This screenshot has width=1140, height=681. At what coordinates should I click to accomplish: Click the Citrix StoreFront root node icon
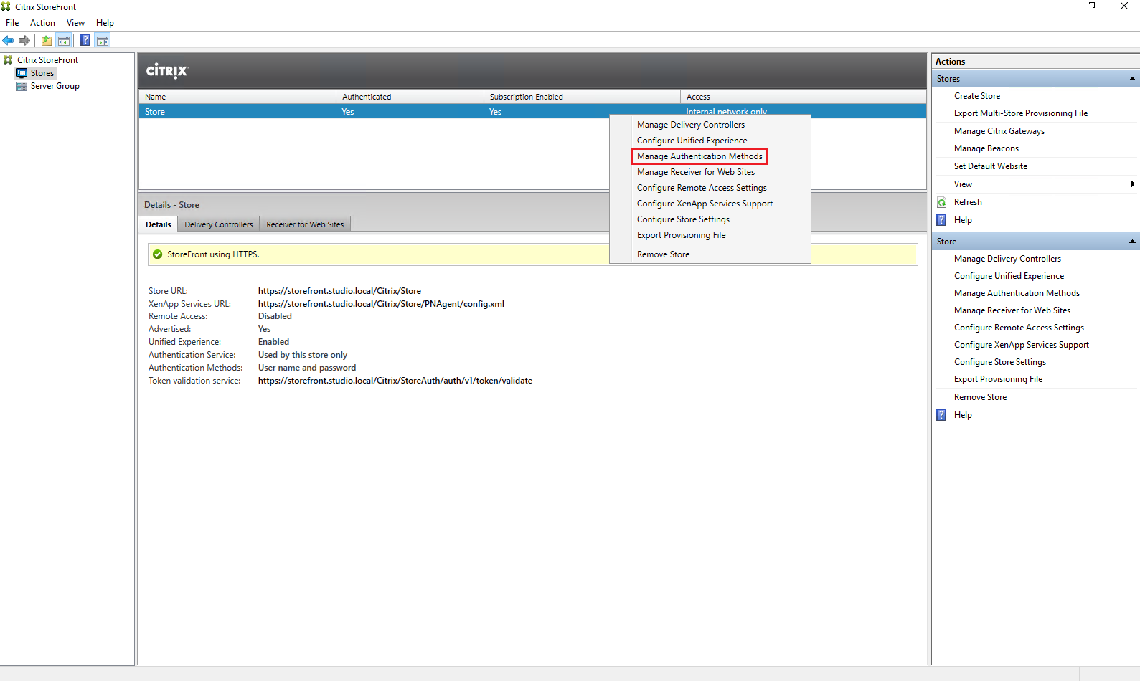click(x=8, y=60)
